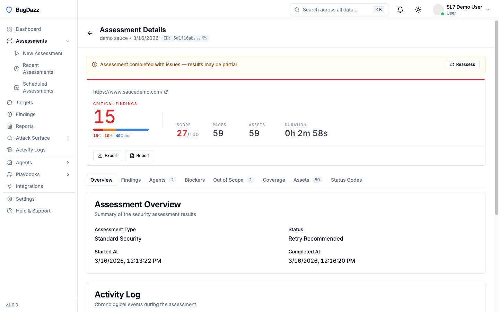Open the SL7 Demo User dropdown
Viewport: 499px width, 312px height.
coord(462,10)
